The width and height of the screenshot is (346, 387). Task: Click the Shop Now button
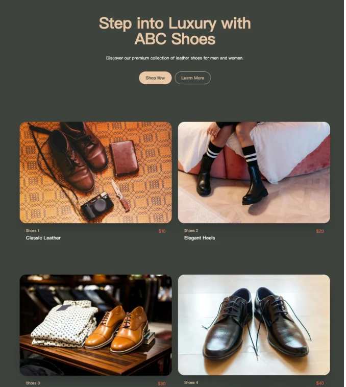tap(155, 78)
